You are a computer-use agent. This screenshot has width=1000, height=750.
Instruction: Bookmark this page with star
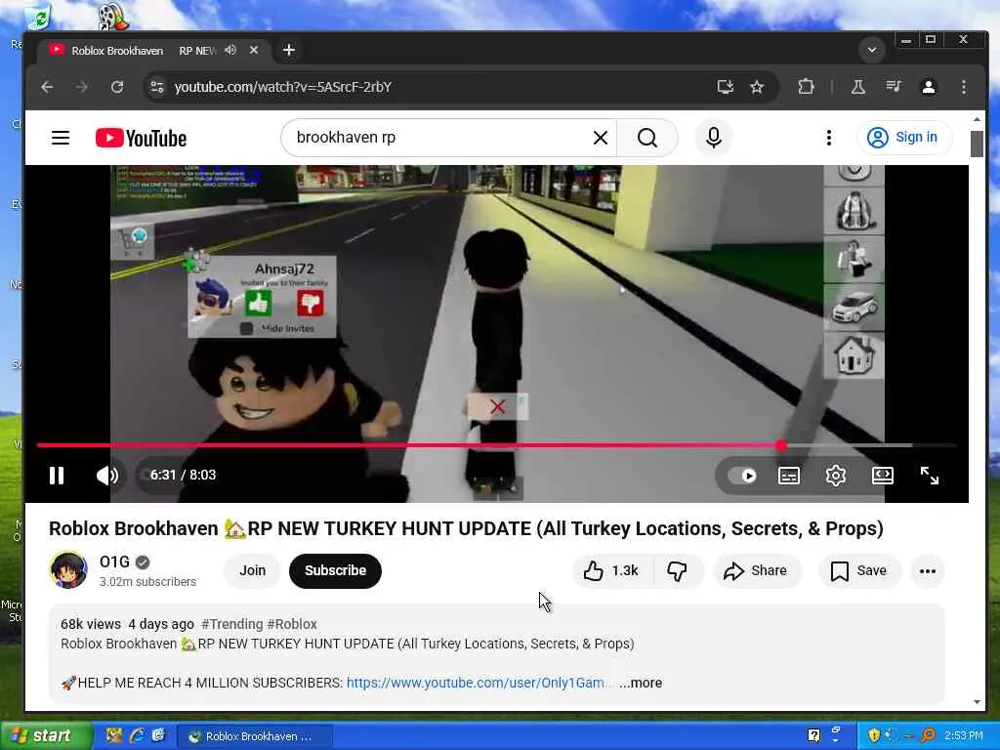(757, 87)
